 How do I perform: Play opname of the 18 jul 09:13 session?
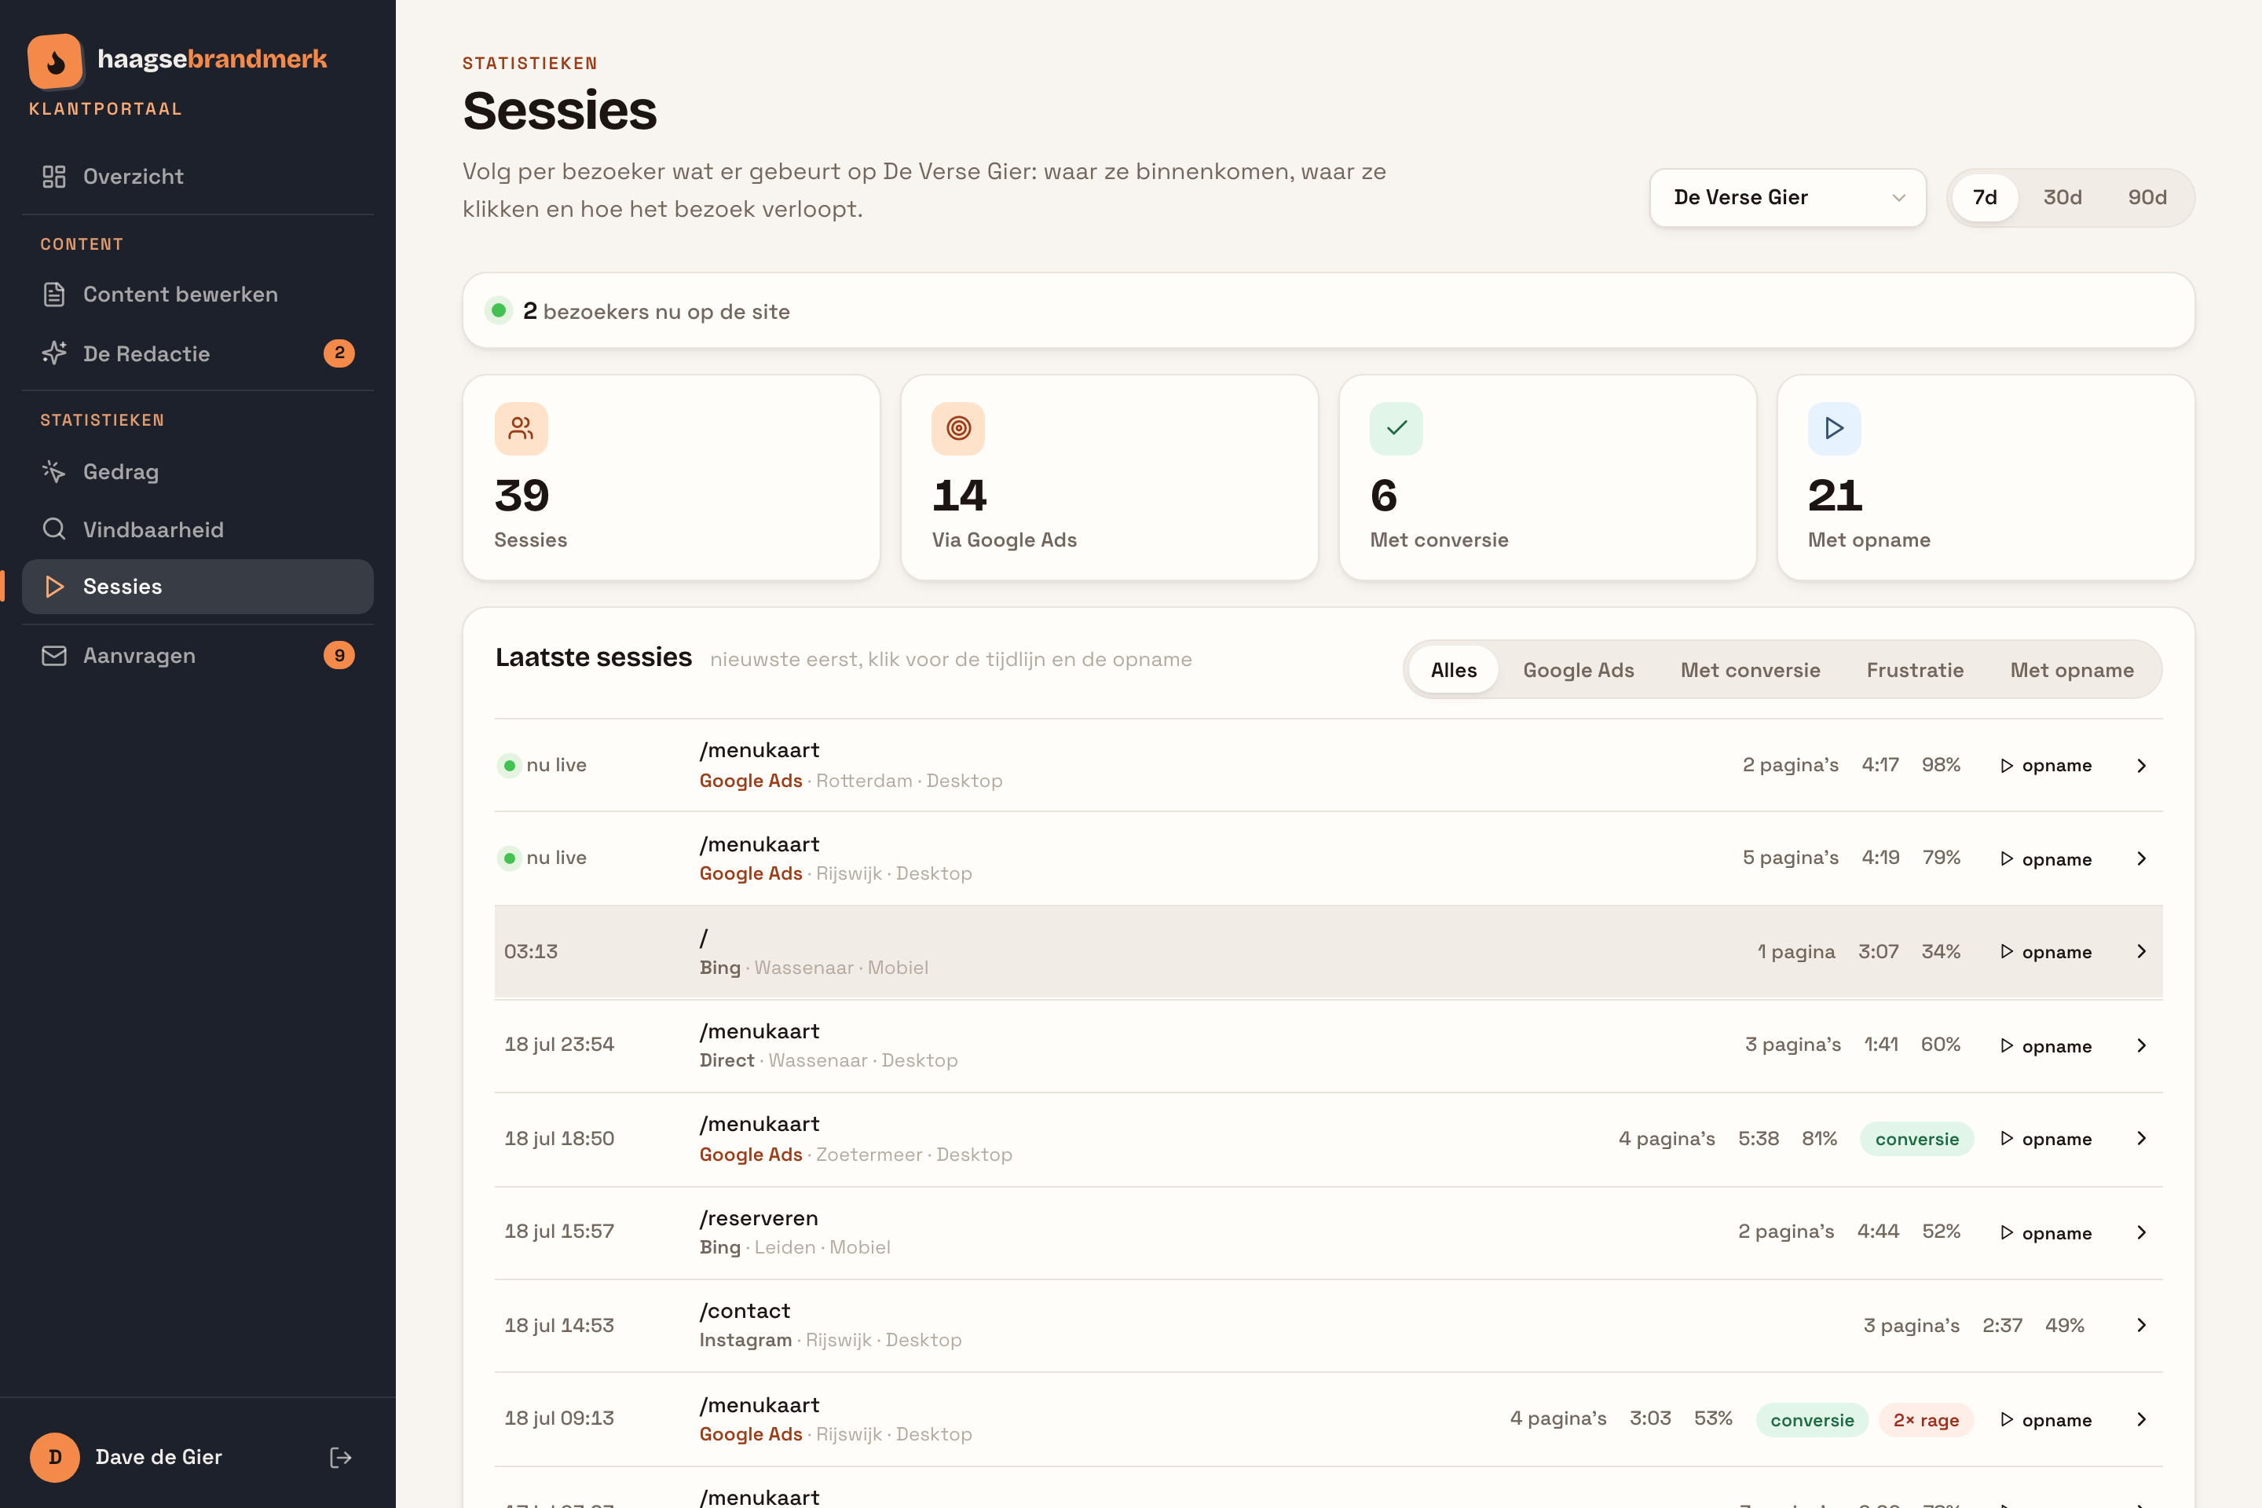click(x=2045, y=1421)
